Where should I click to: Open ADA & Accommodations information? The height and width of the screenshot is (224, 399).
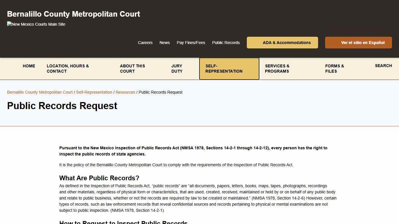point(282,43)
